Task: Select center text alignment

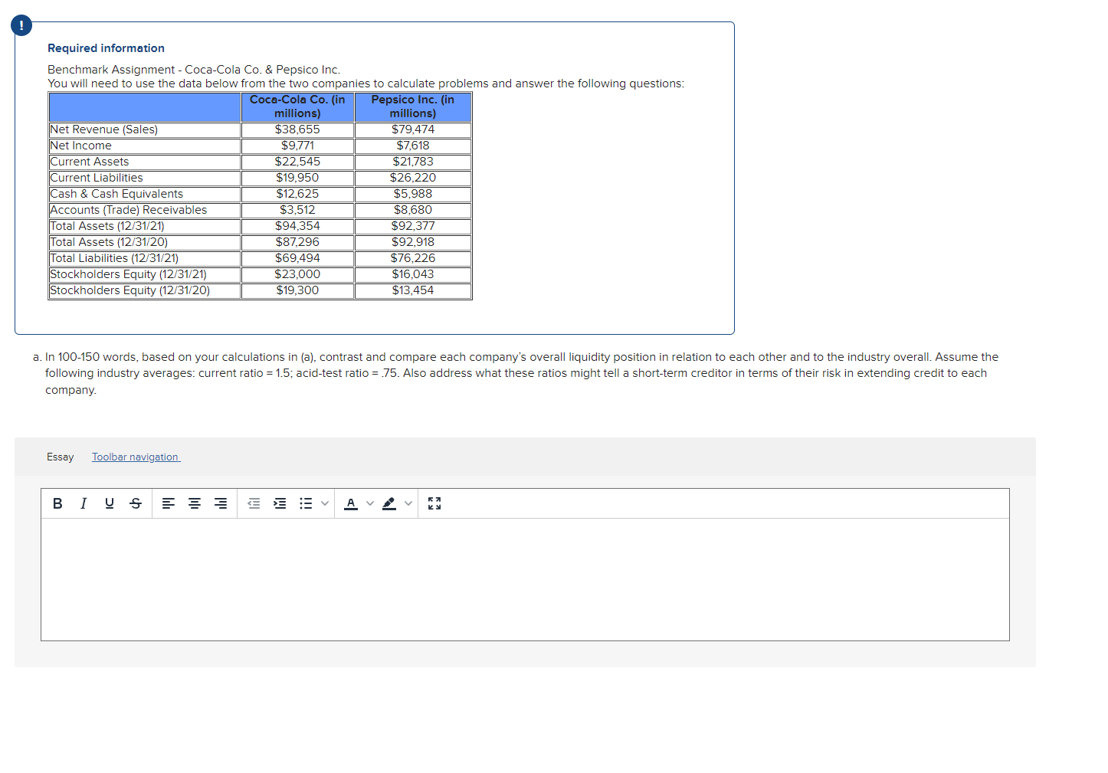Action: 194,503
